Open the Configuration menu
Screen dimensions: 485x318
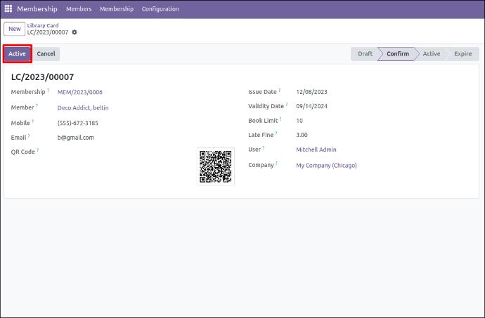pos(160,9)
